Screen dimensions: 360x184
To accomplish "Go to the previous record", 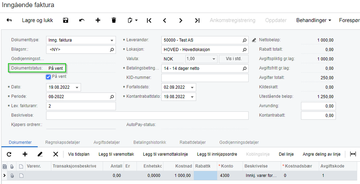I will 165,21.
